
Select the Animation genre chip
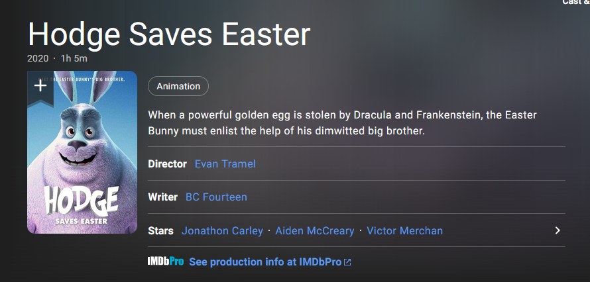pos(178,86)
